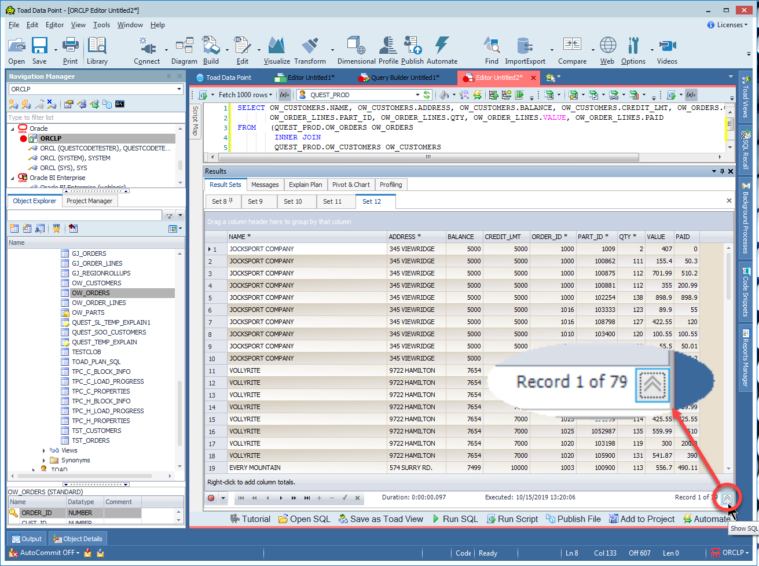Switch to Pivot & Chart tab
759x566 pixels.
[351, 185]
